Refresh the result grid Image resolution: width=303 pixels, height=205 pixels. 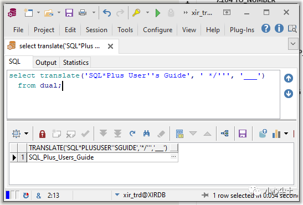click(x=132, y=134)
